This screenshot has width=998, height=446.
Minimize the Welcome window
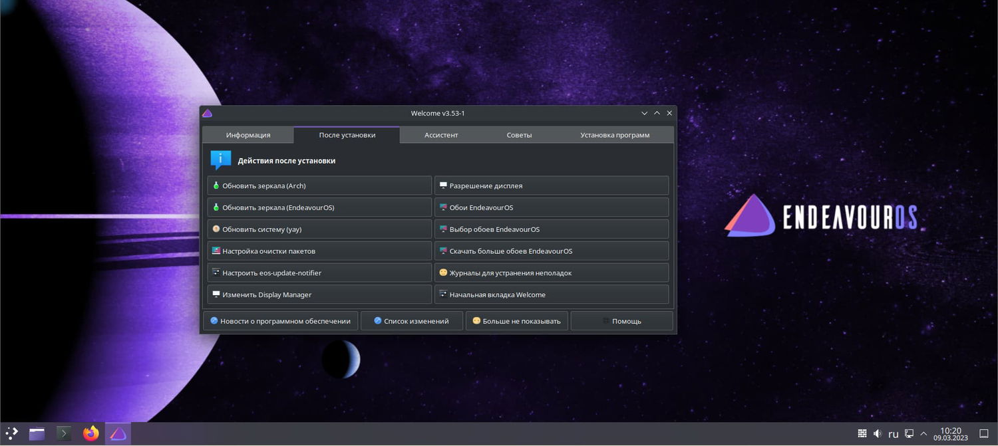coord(644,113)
